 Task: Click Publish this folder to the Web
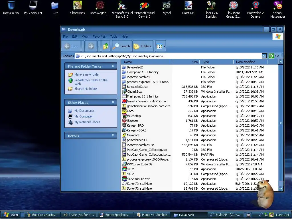[x=91, y=82]
